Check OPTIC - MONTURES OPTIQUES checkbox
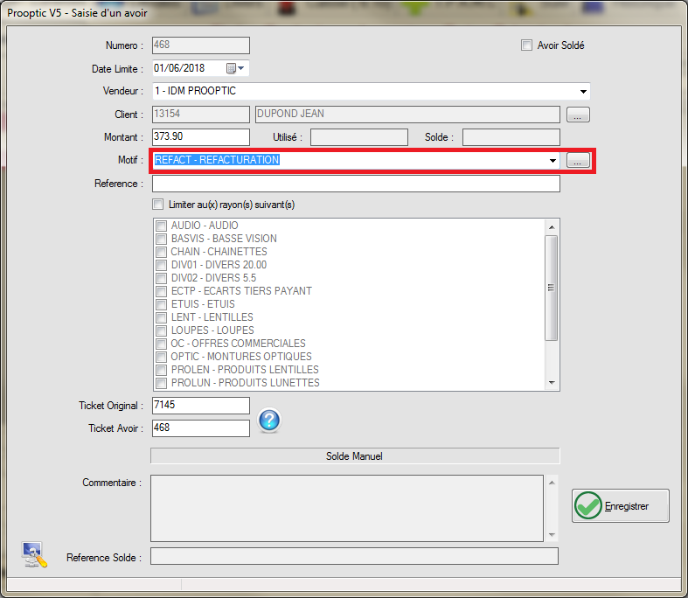The height and width of the screenshot is (598, 688). 162,357
